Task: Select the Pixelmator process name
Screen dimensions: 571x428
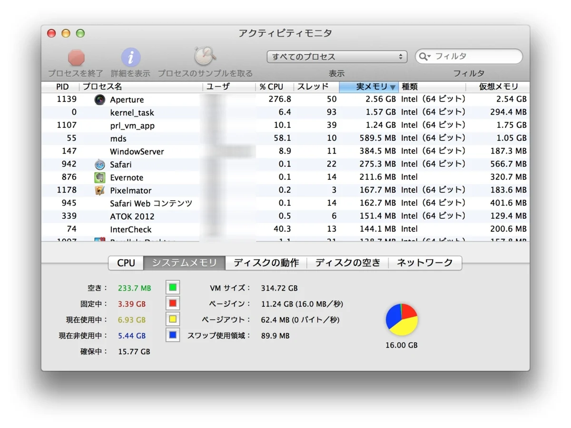Action: 131,190
